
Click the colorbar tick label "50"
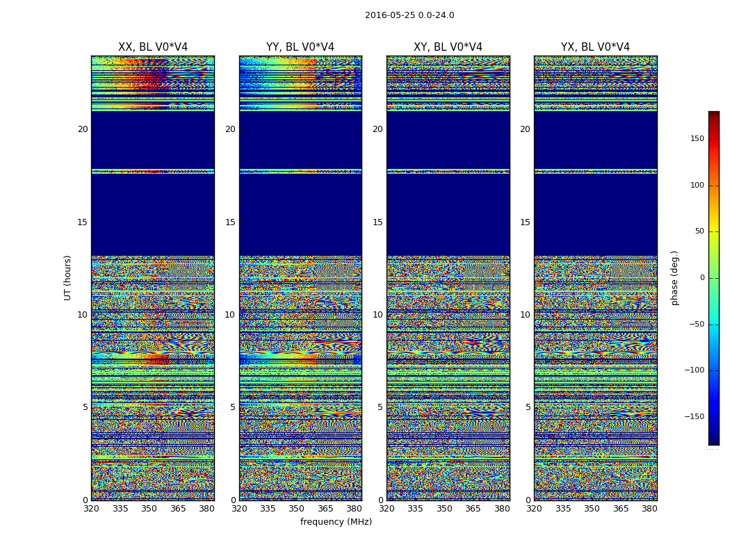click(699, 231)
